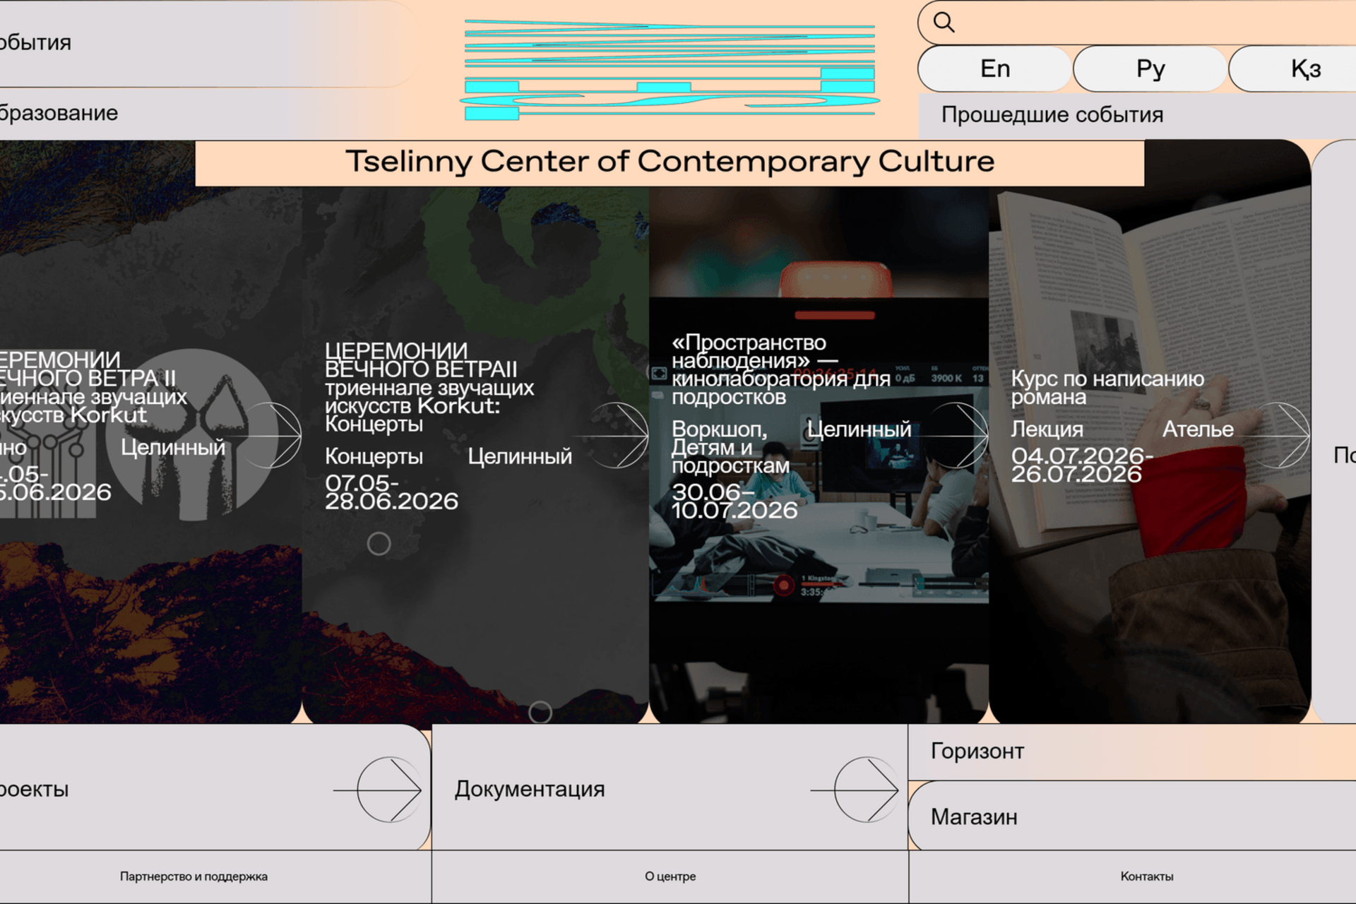Click the Лекция category tag
The image size is (1356, 904).
(1047, 429)
